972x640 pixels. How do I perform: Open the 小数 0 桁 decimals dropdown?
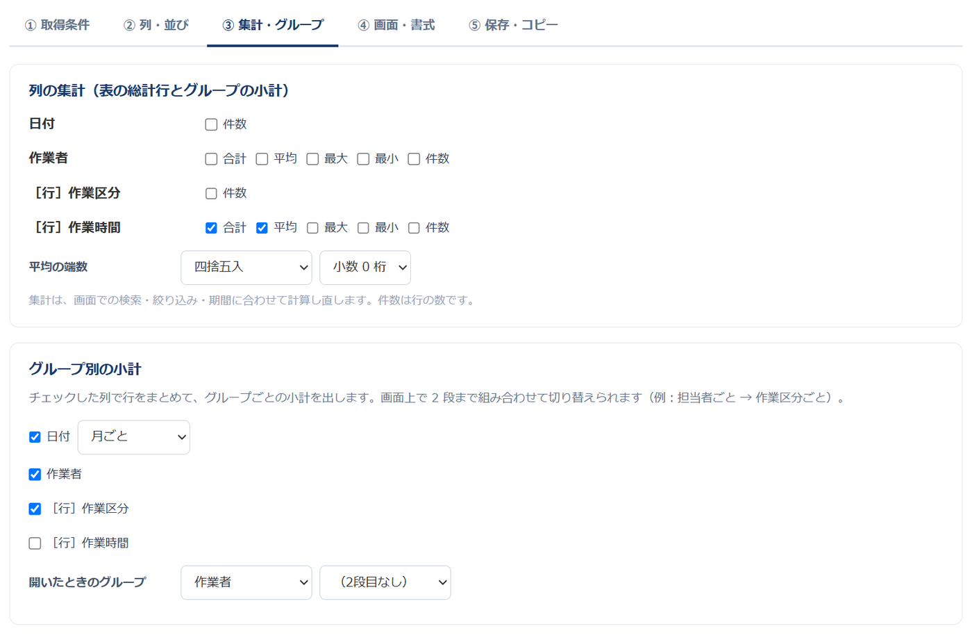coord(365,268)
